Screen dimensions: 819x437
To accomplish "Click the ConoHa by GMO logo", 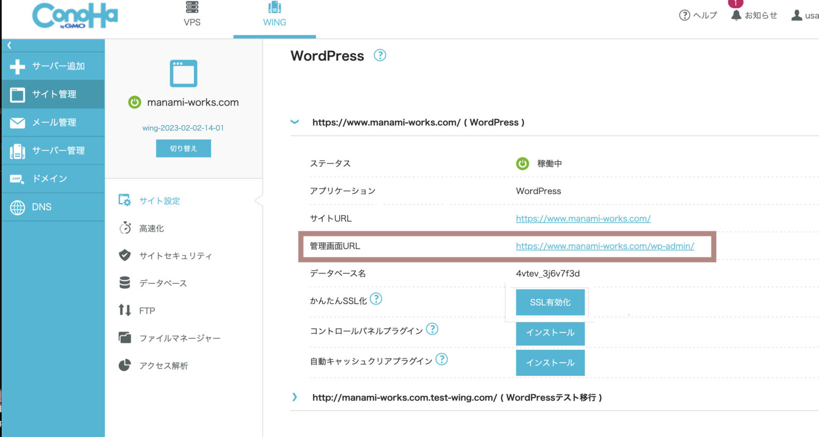I will click(x=75, y=16).
